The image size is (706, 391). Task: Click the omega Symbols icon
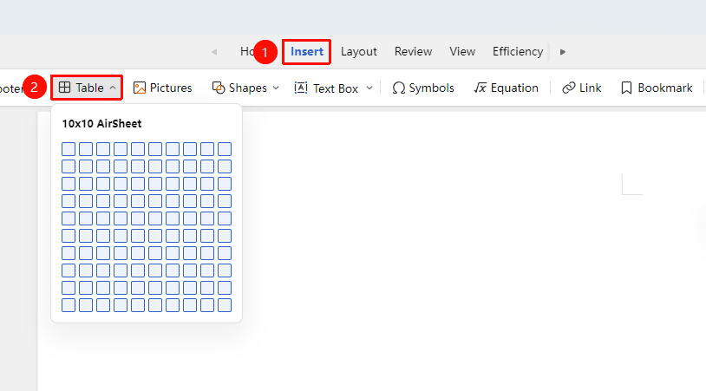[398, 88]
